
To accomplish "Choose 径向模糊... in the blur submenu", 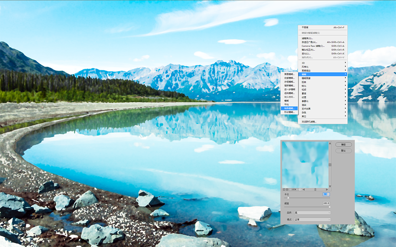I will click(x=289, y=93).
